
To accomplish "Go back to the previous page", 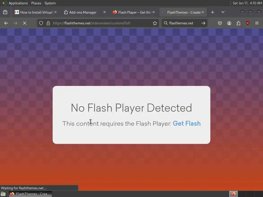I will pos(6,23).
